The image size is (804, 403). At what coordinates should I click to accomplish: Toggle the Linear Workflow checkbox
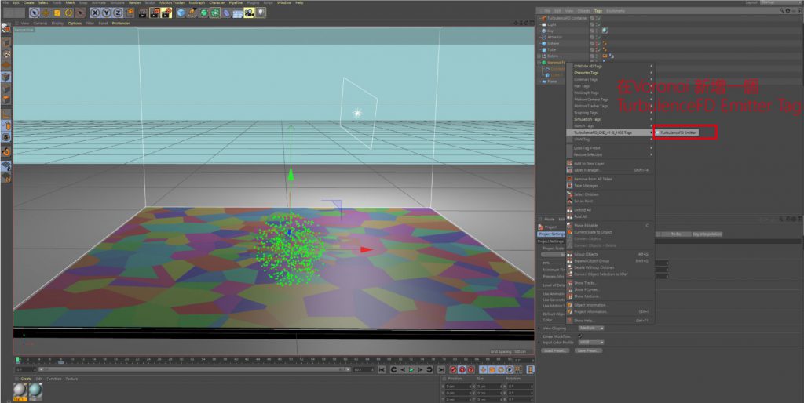pyautogui.click(x=579, y=336)
